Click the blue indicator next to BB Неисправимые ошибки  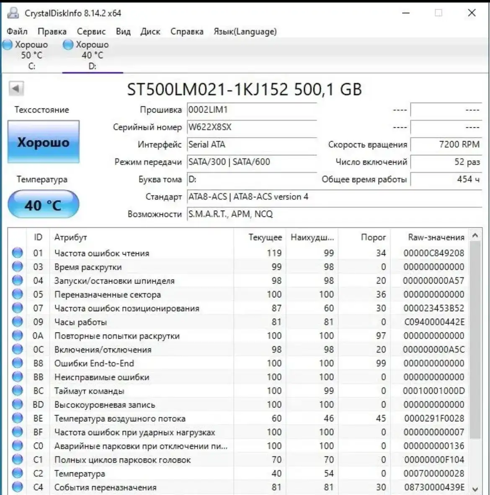pos(17,376)
